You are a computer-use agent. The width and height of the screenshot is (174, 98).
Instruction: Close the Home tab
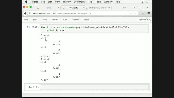pos(58,8)
